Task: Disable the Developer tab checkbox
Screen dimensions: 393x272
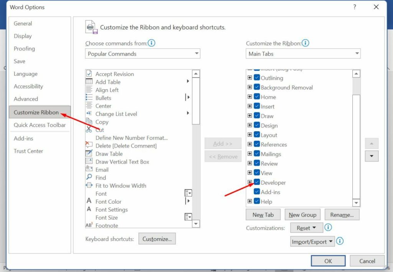Action: pos(256,182)
